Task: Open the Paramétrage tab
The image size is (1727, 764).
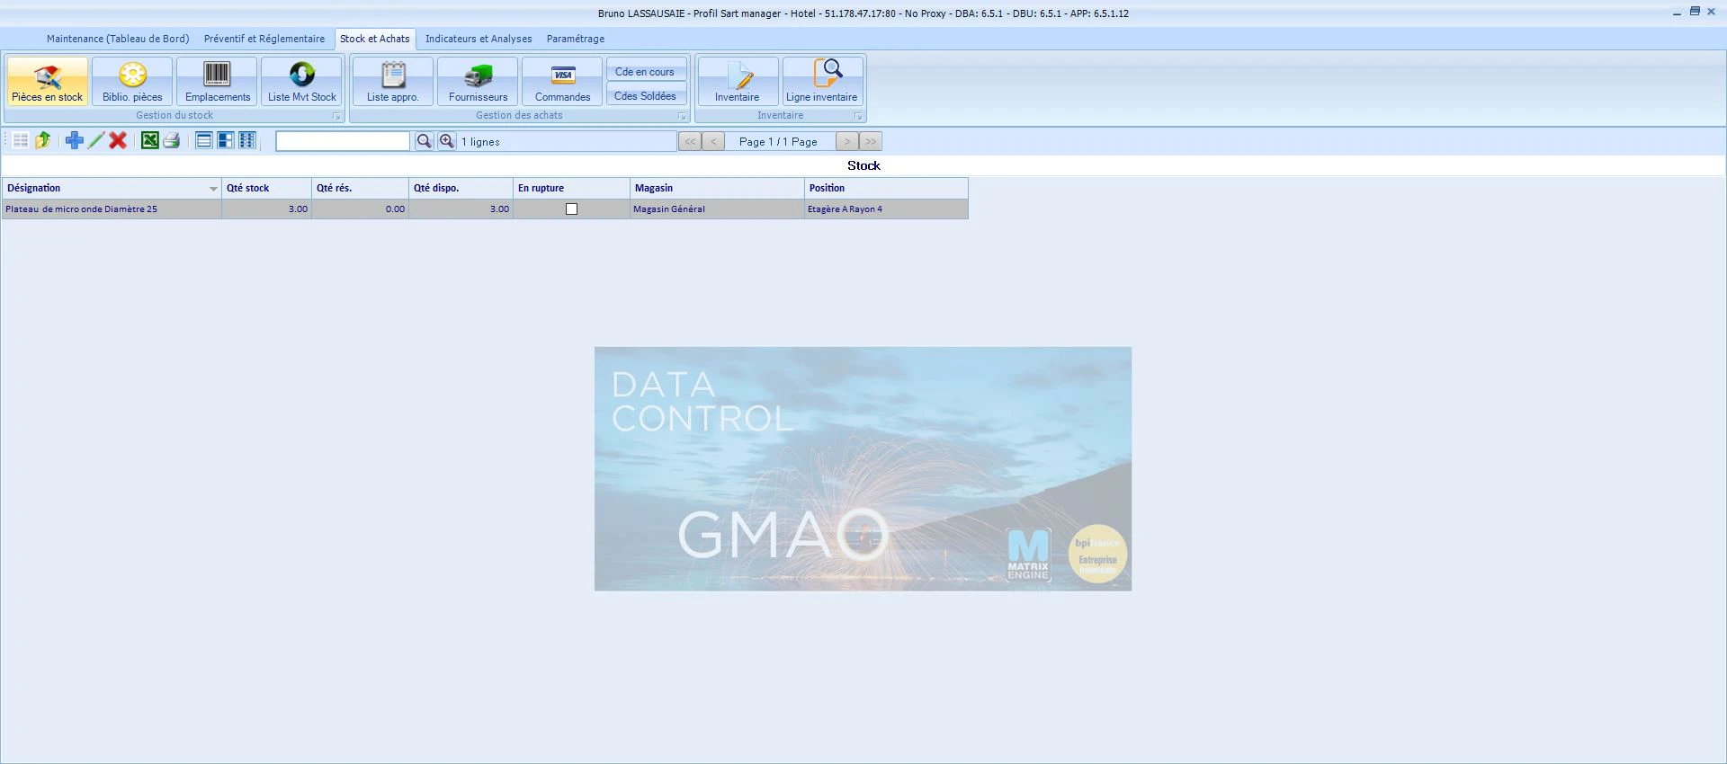Action: (x=576, y=39)
